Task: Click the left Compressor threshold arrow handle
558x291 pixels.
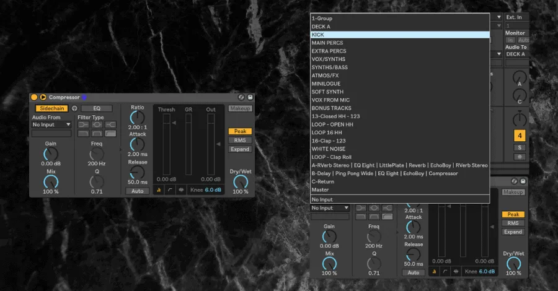Action: coord(174,123)
